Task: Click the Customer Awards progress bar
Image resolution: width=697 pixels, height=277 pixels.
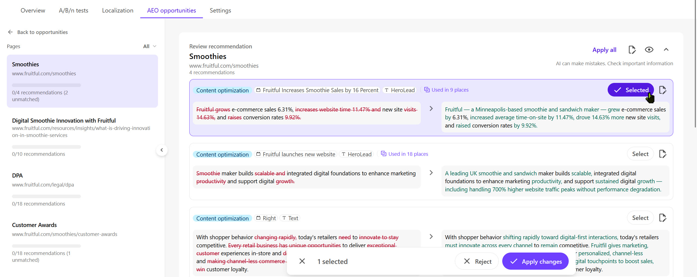Action: coord(46,246)
